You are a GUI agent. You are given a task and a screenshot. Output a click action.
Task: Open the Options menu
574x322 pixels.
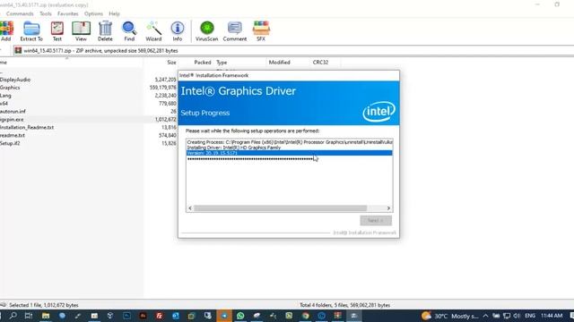pyautogui.click(x=93, y=13)
